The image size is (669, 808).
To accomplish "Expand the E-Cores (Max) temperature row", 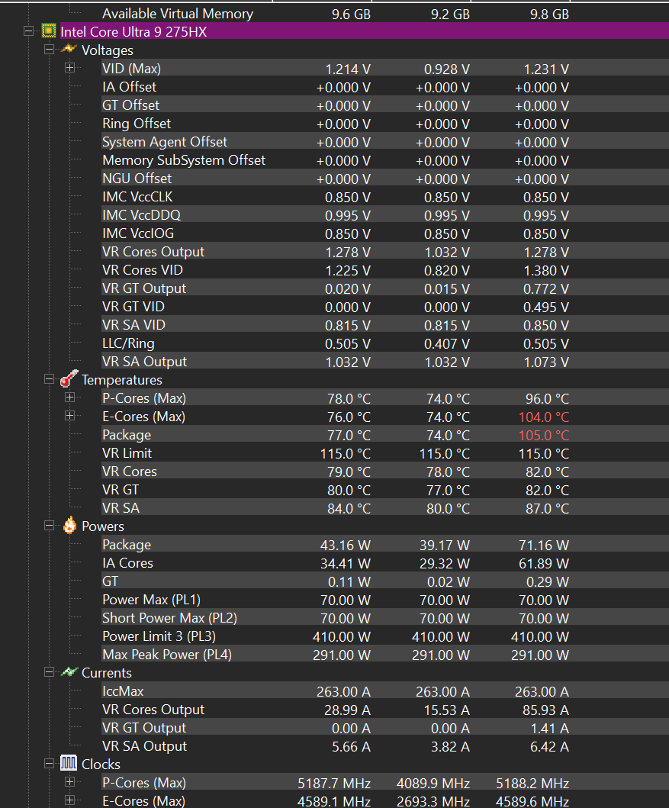I will tap(69, 416).
